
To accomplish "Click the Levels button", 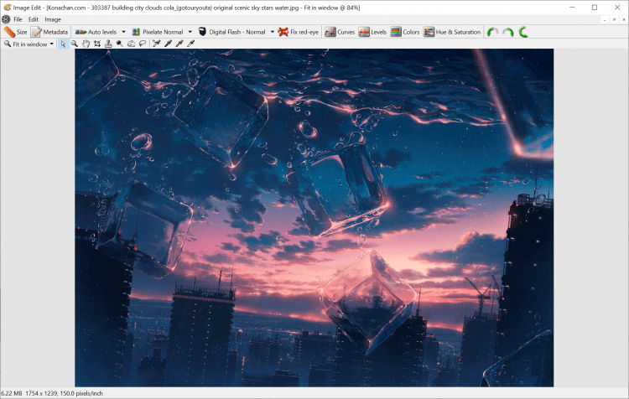I will [x=372, y=32].
